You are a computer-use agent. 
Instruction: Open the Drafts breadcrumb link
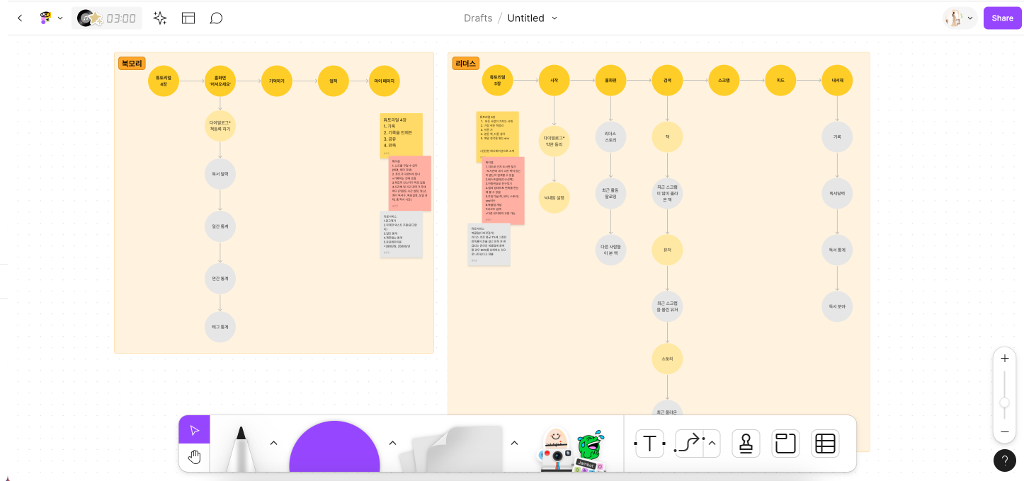(x=478, y=18)
